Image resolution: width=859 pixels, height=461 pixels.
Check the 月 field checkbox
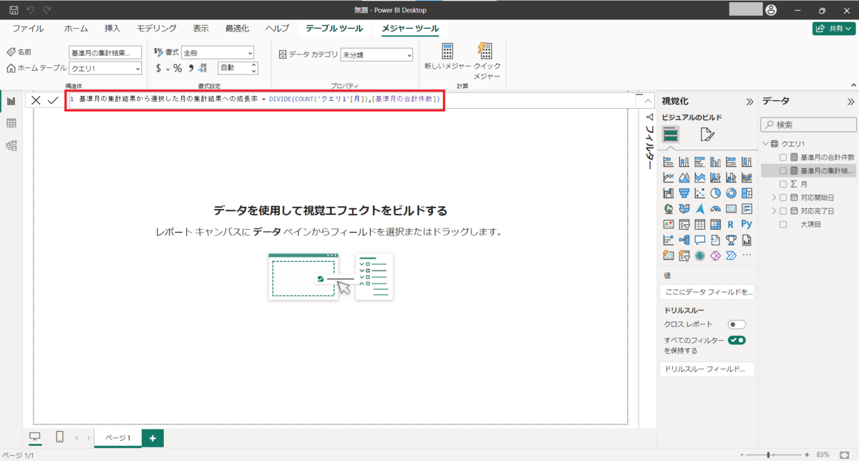[x=783, y=184]
